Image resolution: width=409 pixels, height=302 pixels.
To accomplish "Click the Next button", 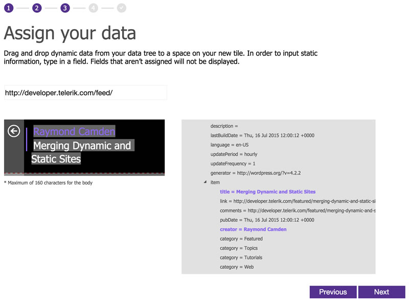I will click(x=382, y=292).
